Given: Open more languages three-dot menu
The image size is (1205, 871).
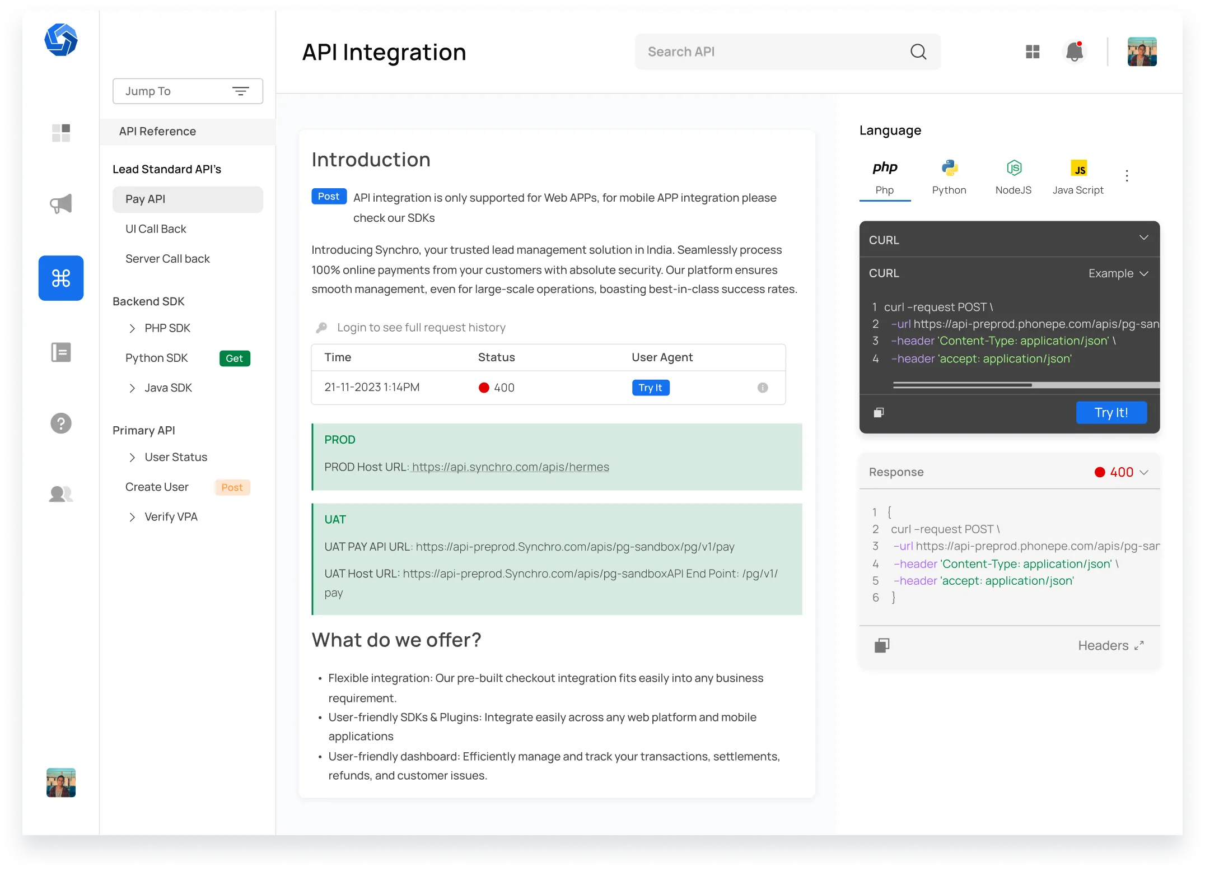Looking at the screenshot, I should pos(1127,176).
